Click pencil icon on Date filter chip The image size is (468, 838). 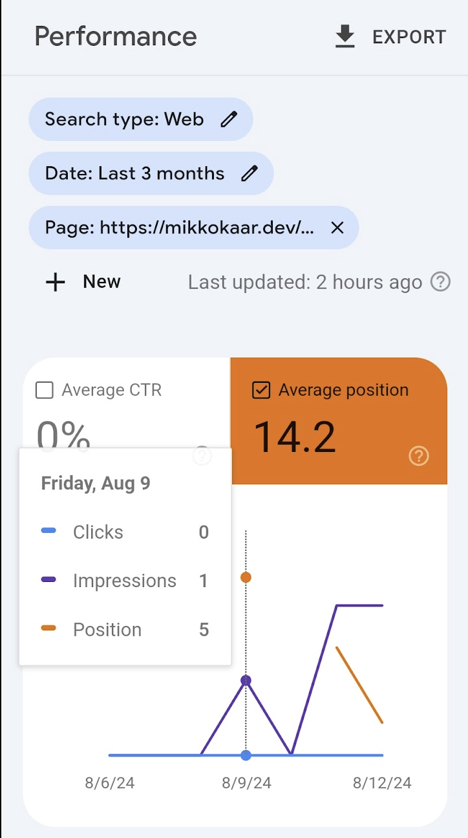250,173
